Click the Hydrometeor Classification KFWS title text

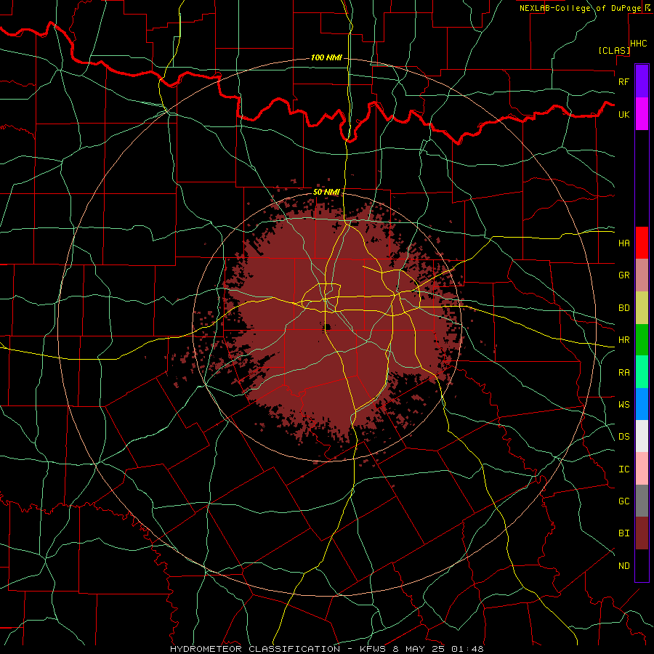tap(327, 649)
